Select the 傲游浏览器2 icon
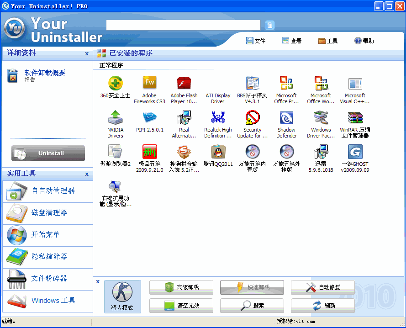The width and height of the screenshot is (406, 328). pos(115,152)
